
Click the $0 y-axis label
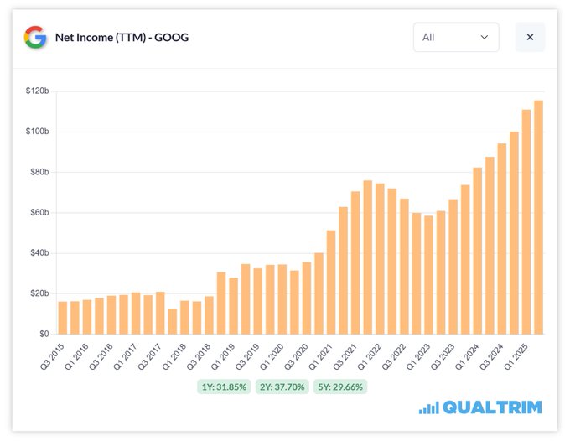pos(44,334)
